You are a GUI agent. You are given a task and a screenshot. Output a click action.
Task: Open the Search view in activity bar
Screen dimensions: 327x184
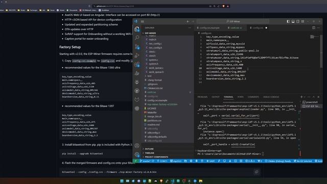click(137, 38)
